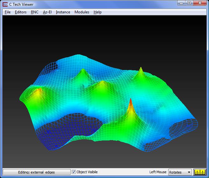Close the C Tech Viewer window

tap(200, 3)
